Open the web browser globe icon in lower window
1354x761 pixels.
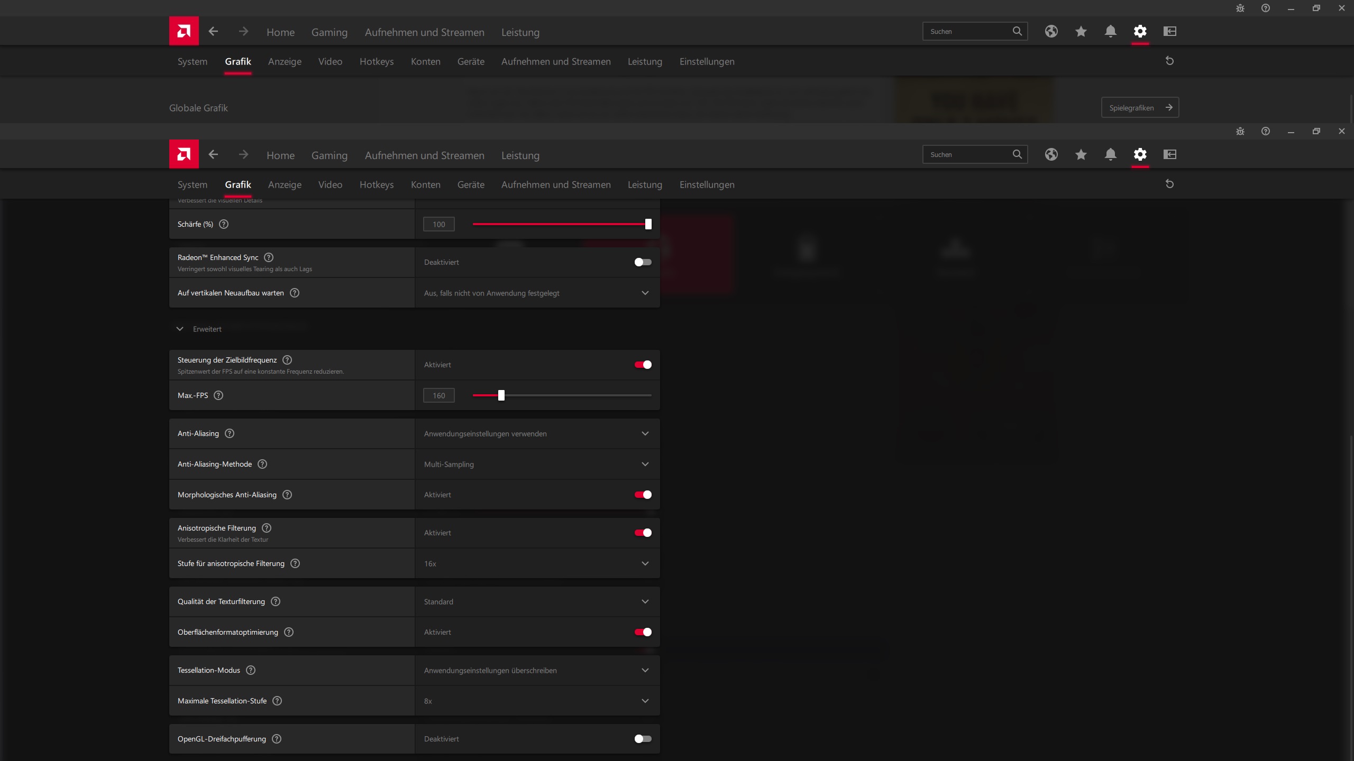[1051, 154]
